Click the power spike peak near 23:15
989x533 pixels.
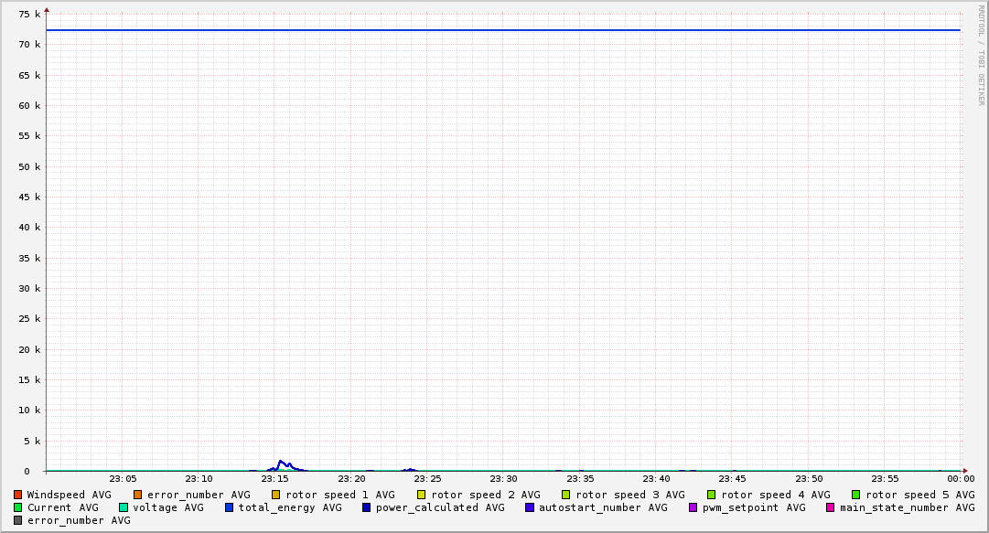[280, 461]
